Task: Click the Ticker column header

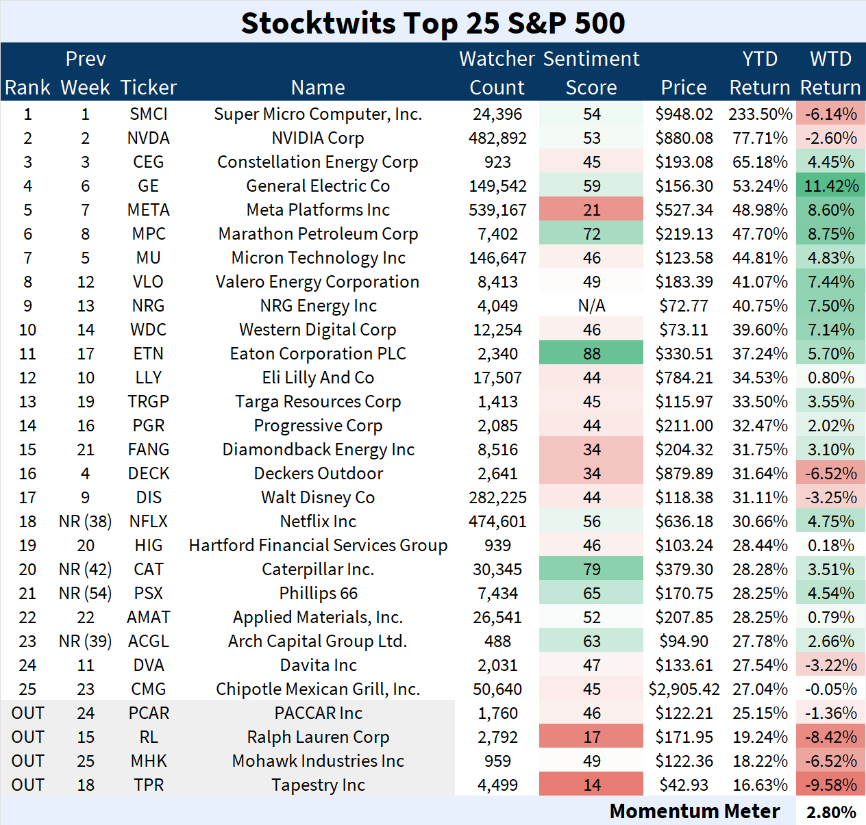Action: pos(149,88)
